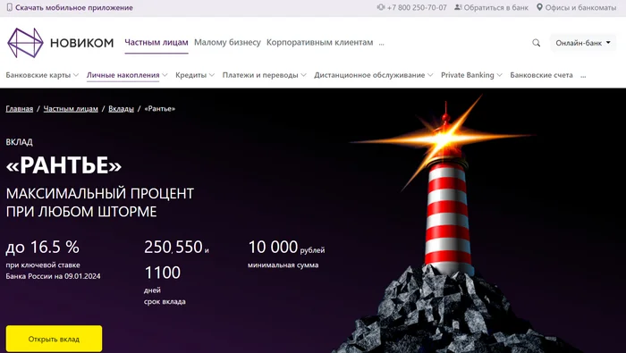The image size is (626, 353).
Task: Click «Рантье» current breadcrumb text
Action: (x=160, y=108)
